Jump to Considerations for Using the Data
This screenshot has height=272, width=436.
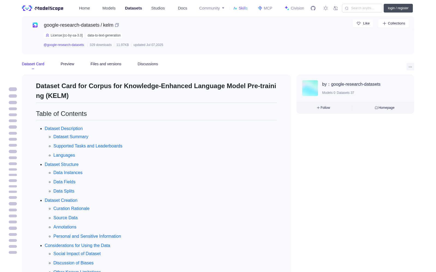(77, 245)
